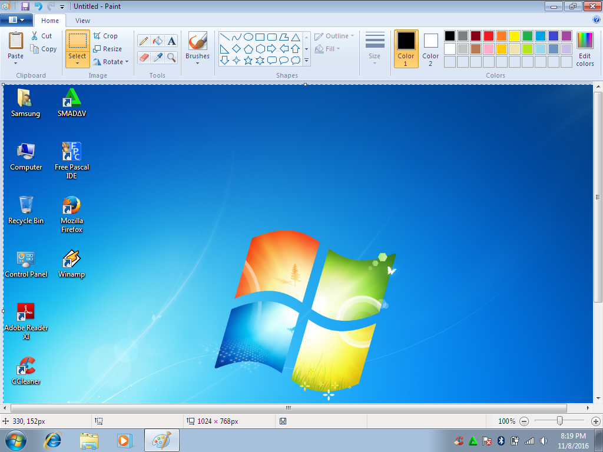This screenshot has height=452, width=603.
Task: Click the vertical scrollbar up arrow
Action: coord(598,87)
